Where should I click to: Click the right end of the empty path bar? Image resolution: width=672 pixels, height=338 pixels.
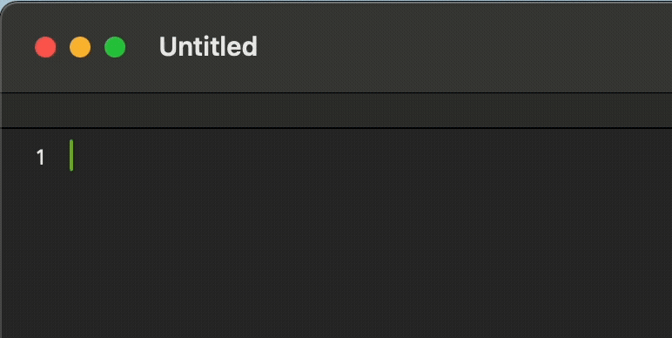[655, 111]
